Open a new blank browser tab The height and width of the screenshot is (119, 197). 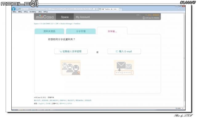pos(121,9)
